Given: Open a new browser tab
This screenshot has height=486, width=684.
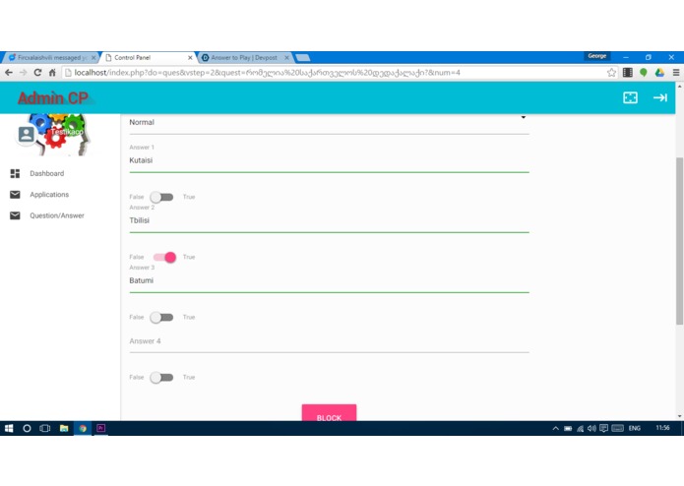Looking at the screenshot, I should click(303, 57).
